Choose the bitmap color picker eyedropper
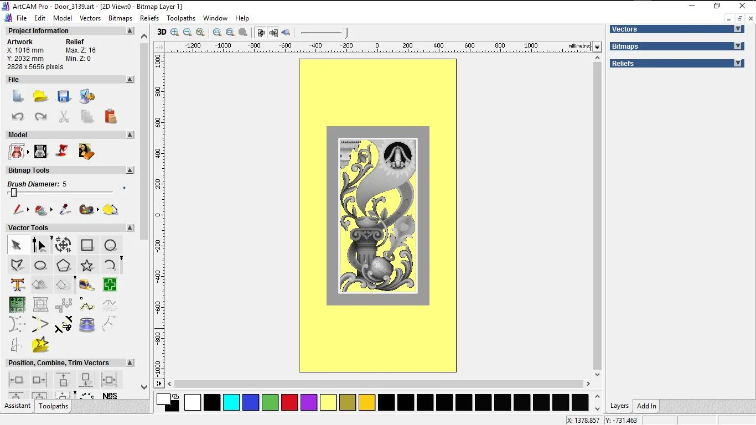756x425 pixels. pos(65,210)
